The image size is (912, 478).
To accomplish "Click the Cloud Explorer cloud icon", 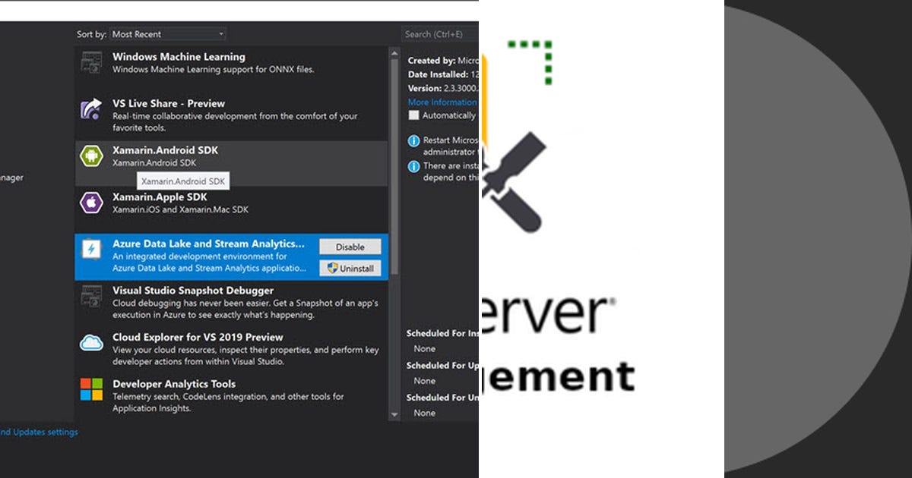I will [x=93, y=341].
